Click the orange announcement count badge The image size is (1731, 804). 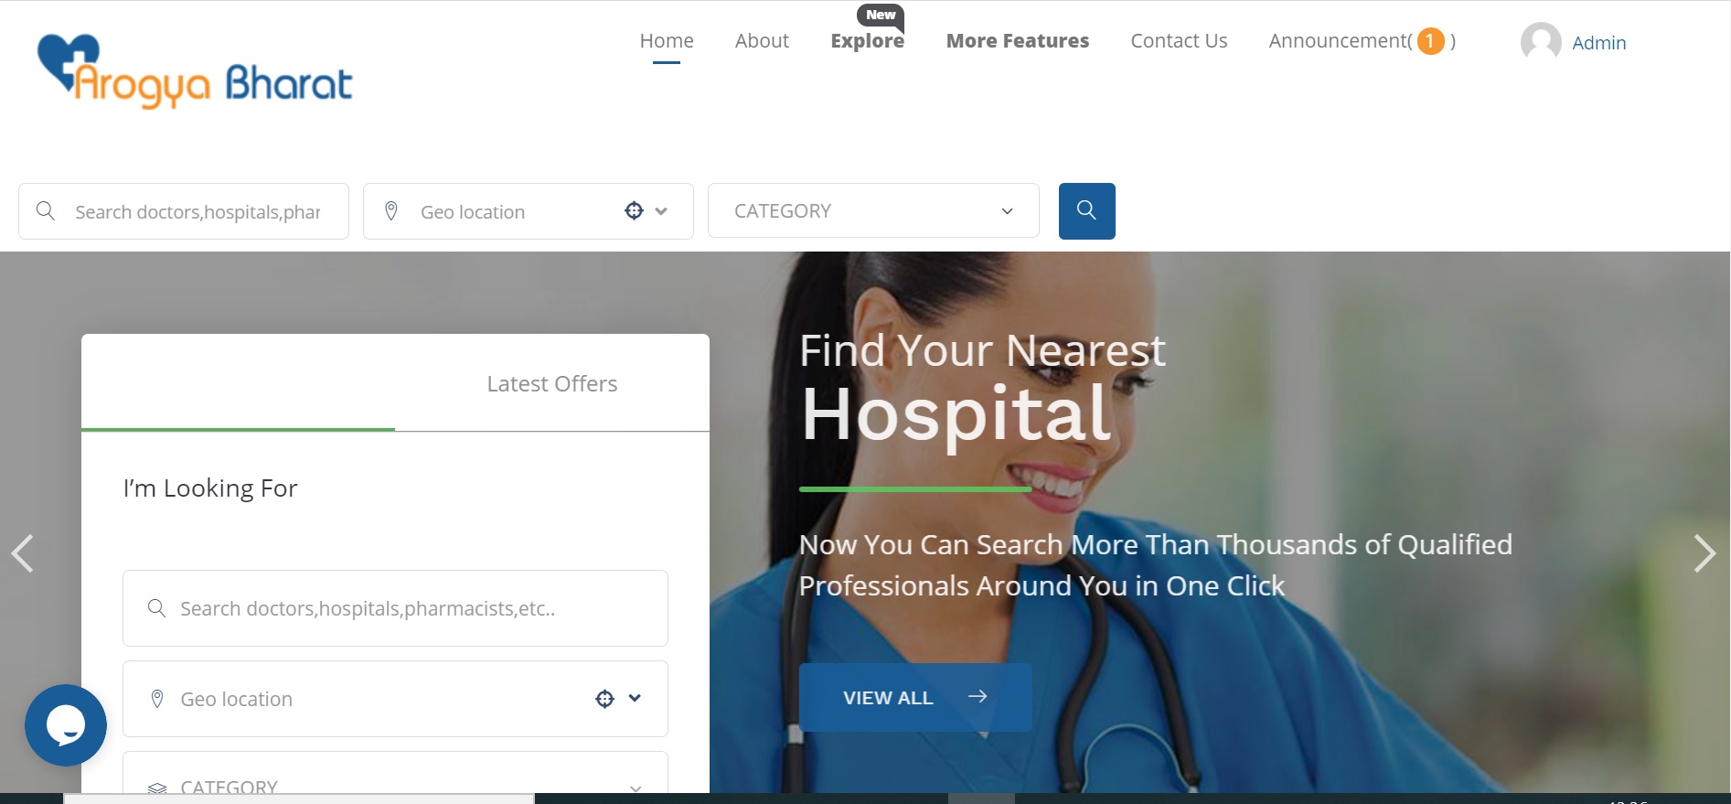pos(1430,41)
